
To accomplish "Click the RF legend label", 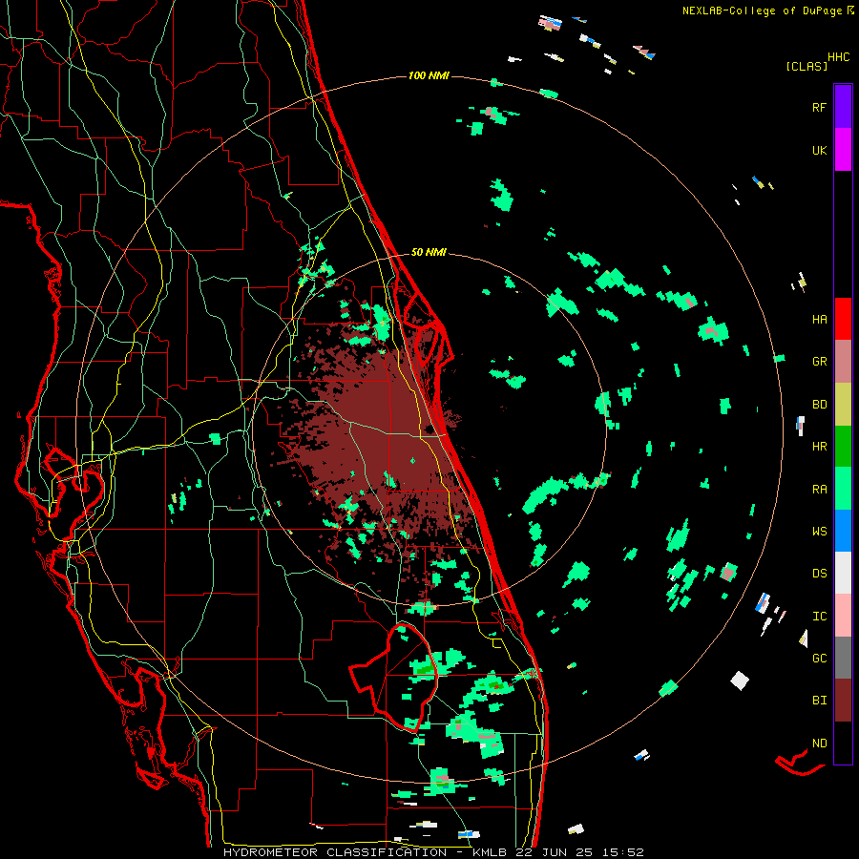I will [x=820, y=107].
